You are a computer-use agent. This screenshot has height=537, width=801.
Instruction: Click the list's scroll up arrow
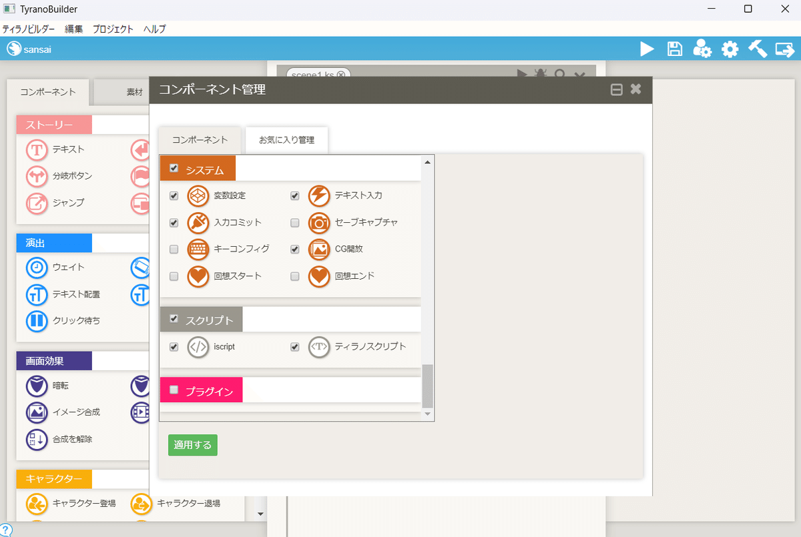coord(428,161)
